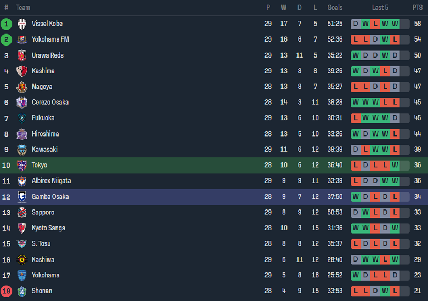Screen dimensions: 428x301
Task: Select the Albirex Niigata team name
Action: [51, 181]
